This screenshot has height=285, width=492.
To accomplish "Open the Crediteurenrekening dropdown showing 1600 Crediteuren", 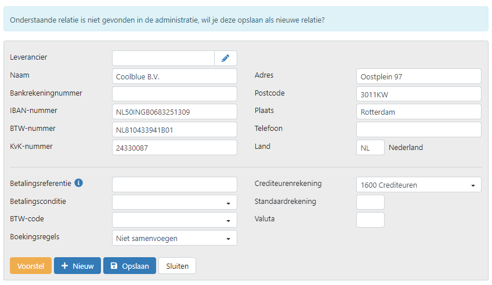I will 418,185.
